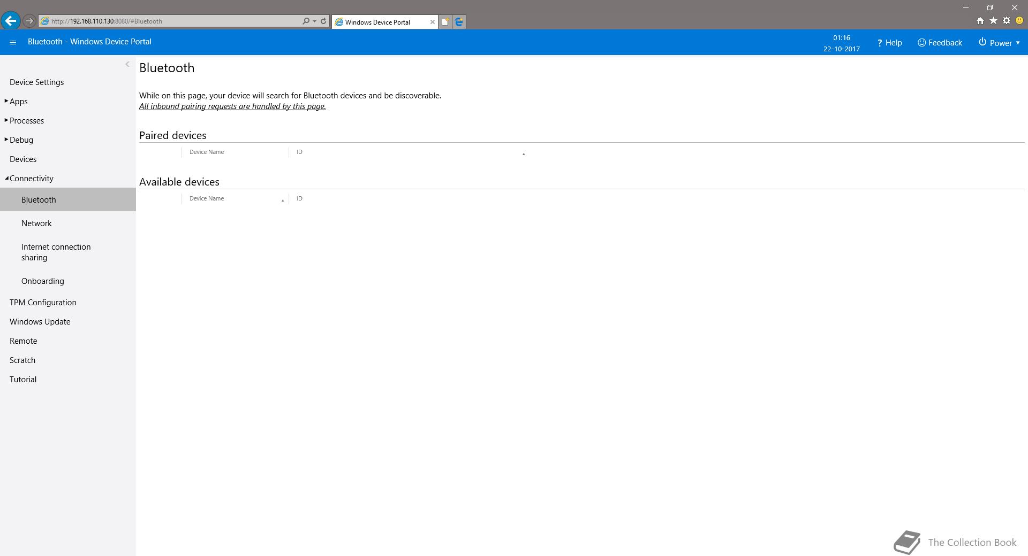The width and height of the screenshot is (1028, 556).
Task: Open the Network page in sidebar
Action: pyautogui.click(x=36, y=223)
